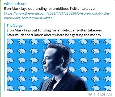Screen dimensions: 115x97
Task: Click the preview description about speculation
Action: (54, 35)
